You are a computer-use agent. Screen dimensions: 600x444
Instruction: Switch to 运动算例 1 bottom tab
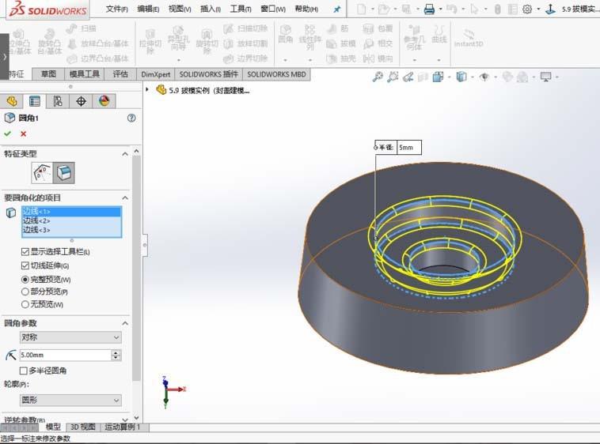pyautogui.click(x=122, y=427)
